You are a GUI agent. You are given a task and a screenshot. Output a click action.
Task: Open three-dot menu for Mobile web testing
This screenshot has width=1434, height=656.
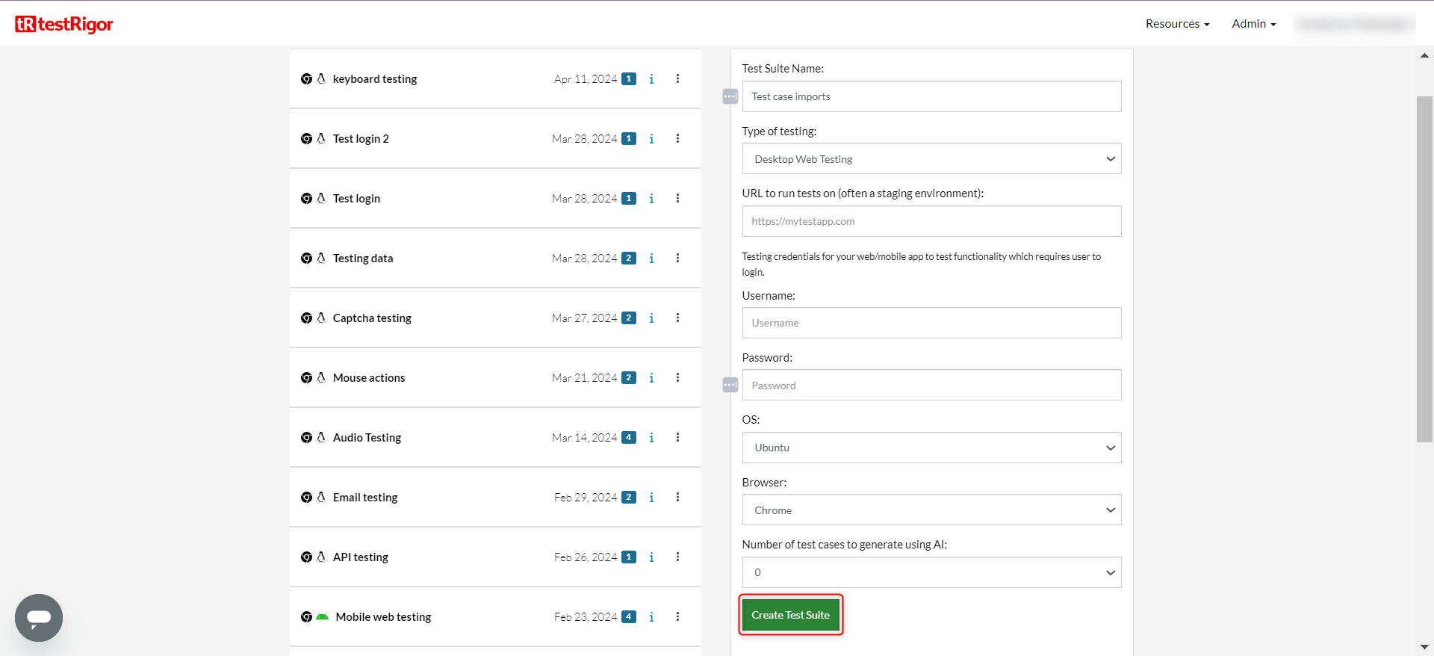tap(677, 617)
